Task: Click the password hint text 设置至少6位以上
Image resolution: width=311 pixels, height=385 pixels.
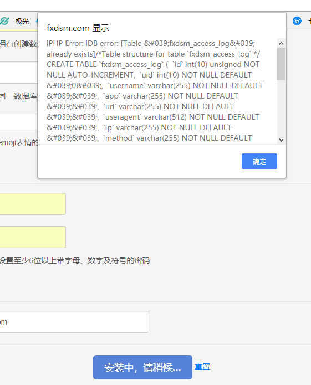Action: click(75, 260)
